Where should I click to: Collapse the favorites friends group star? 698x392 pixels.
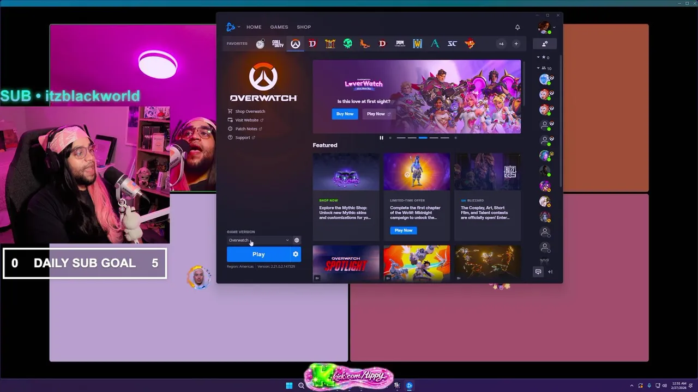(x=543, y=57)
